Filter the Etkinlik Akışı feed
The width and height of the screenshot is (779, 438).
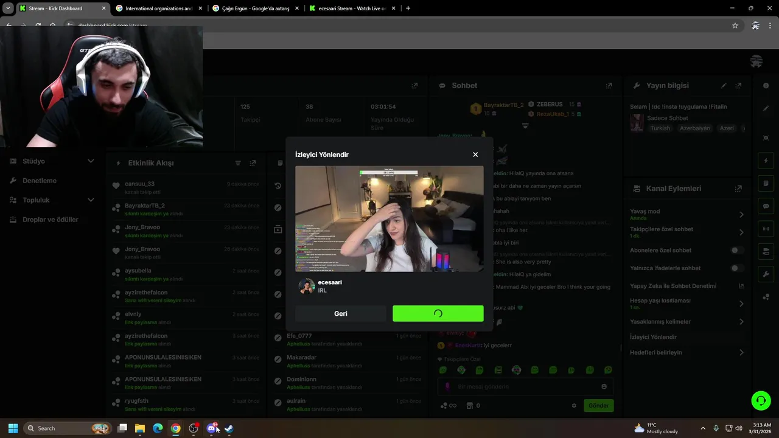[x=238, y=163]
